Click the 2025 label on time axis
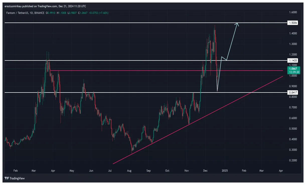The height and width of the screenshot is (185, 306). click(224, 170)
